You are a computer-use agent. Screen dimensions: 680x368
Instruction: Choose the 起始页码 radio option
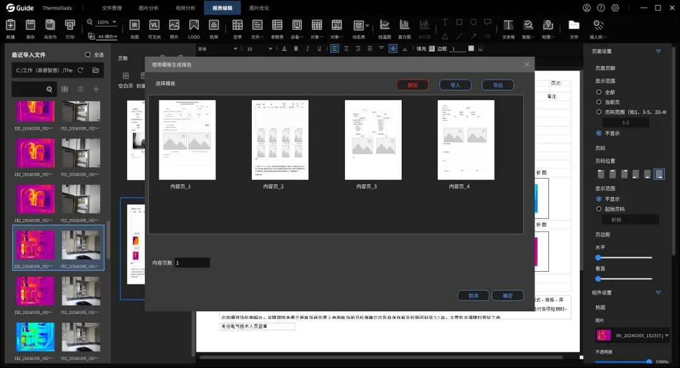[x=599, y=209]
